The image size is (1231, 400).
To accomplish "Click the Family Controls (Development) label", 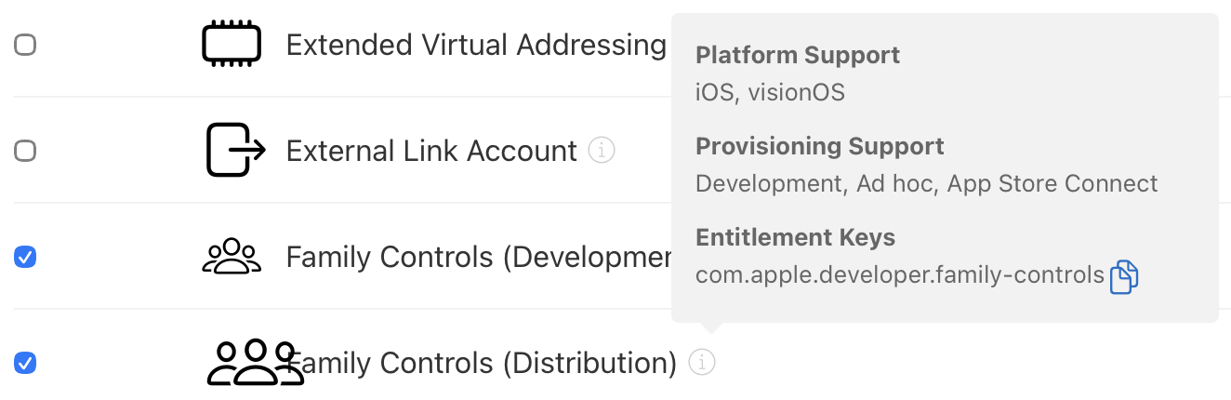I will [x=478, y=257].
